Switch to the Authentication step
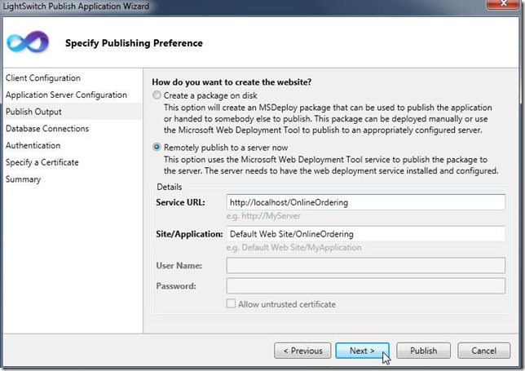 pos(33,145)
